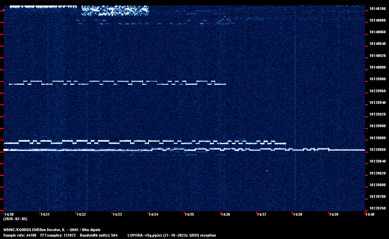Click the 14:30 time axis label
This screenshot has width=389, height=239.
coord(9,214)
